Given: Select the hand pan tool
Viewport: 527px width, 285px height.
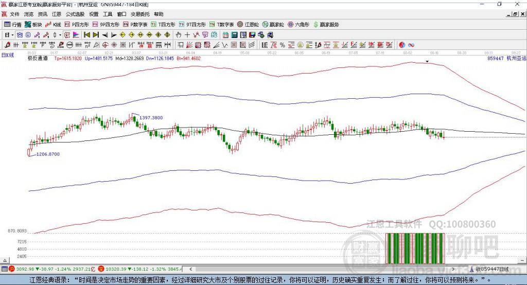Looking at the screenshot, I should click(179, 35).
